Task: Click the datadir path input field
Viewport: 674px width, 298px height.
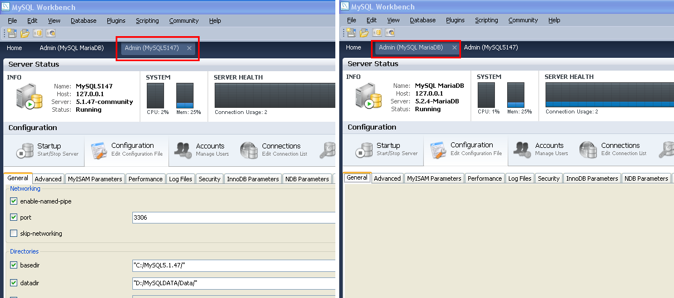Action: click(x=234, y=284)
